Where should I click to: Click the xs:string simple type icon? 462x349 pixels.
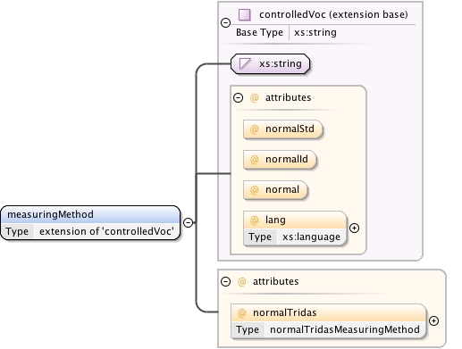pyautogui.click(x=245, y=63)
